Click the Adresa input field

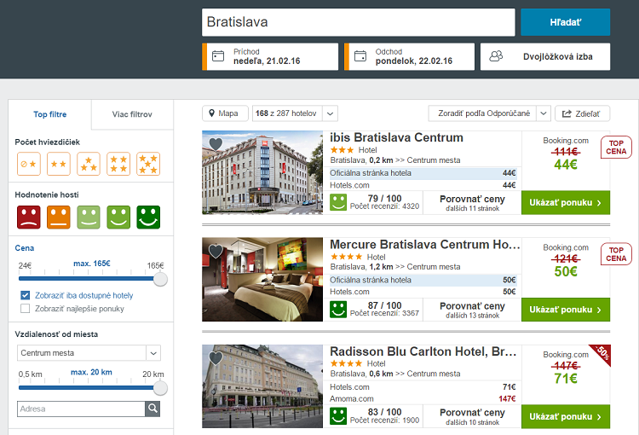tap(81, 409)
